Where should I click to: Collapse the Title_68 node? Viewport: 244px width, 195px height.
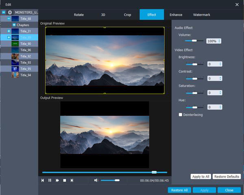point(9,19)
